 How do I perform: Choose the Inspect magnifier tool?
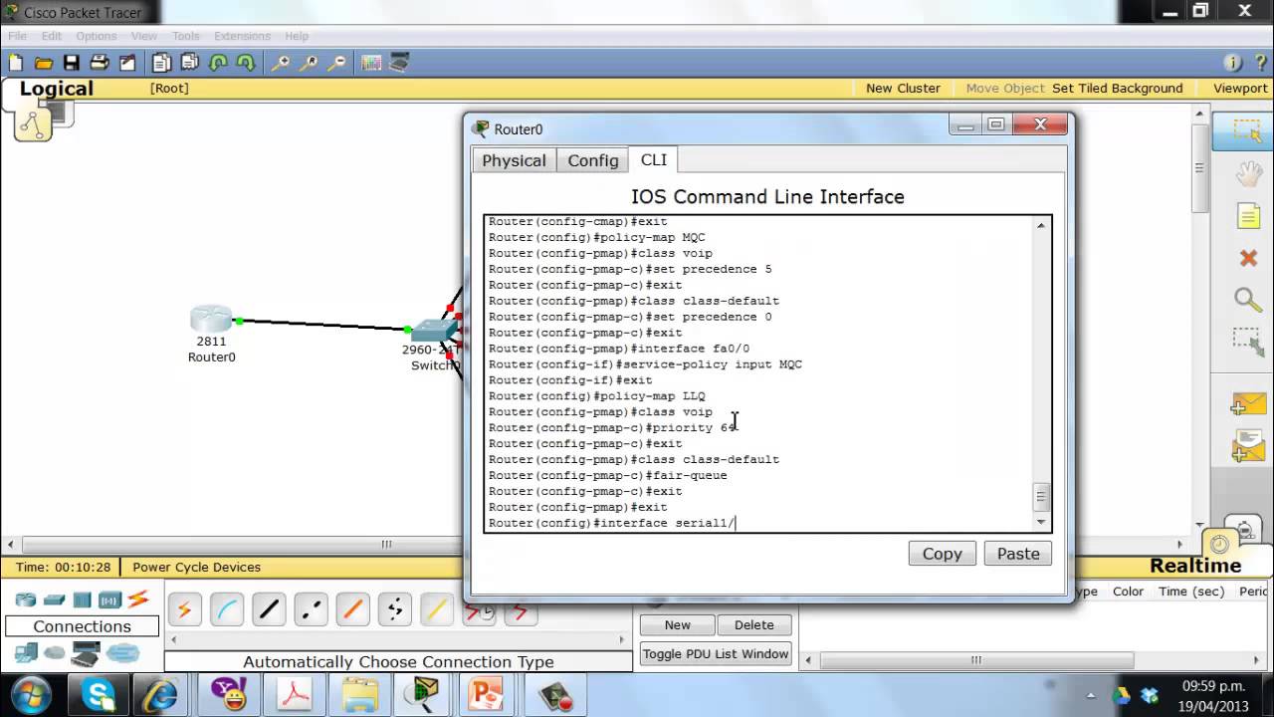pyautogui.click(x=1248, y=299)
